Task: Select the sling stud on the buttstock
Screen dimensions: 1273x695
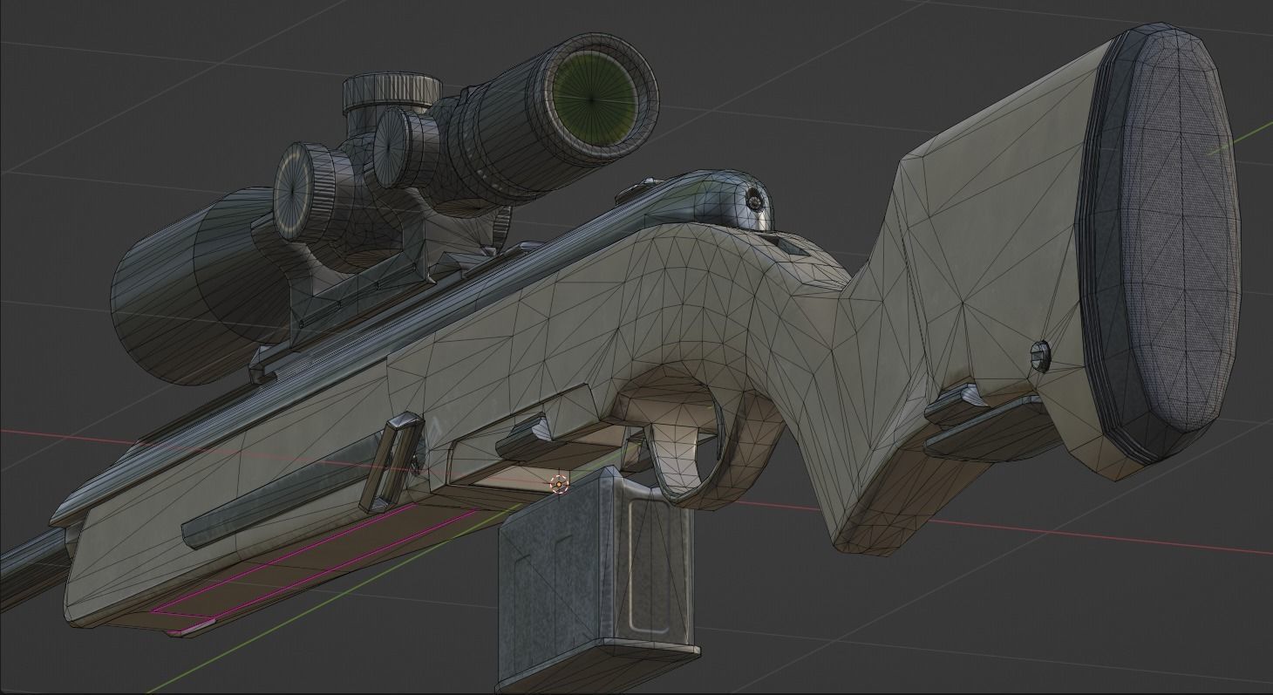Action: click(x=1040, y=355)
